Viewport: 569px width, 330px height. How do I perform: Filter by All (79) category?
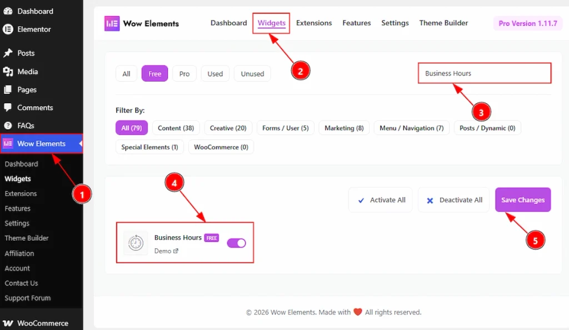[131, 128]
